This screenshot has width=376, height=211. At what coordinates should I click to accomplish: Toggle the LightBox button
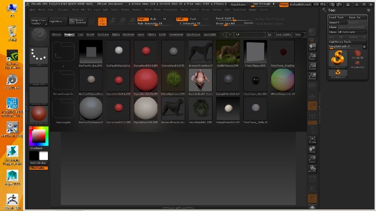point(58,21)
